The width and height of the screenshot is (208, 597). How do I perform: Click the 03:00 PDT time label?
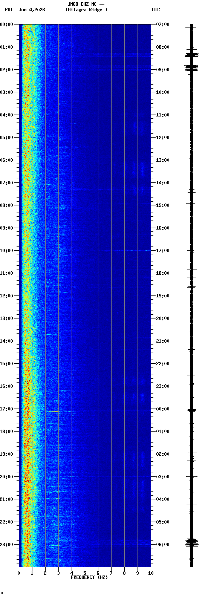point(6,92)
